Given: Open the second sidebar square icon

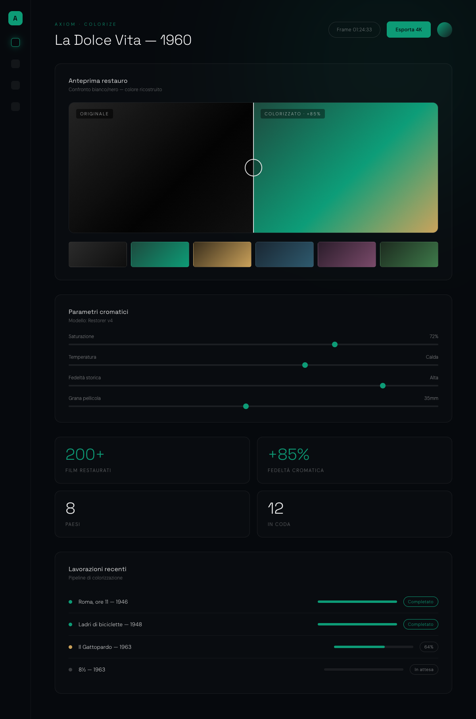Looking at the screenshot, I should [x=15, y=64].
